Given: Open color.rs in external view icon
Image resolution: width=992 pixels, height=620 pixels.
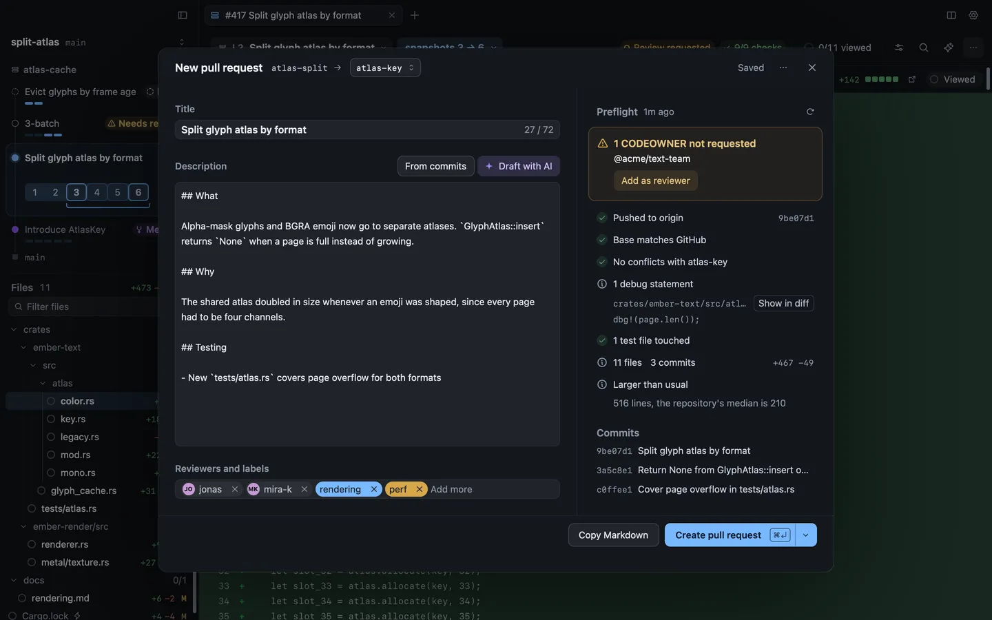Looking at the screenshot, I should (912, 79).
